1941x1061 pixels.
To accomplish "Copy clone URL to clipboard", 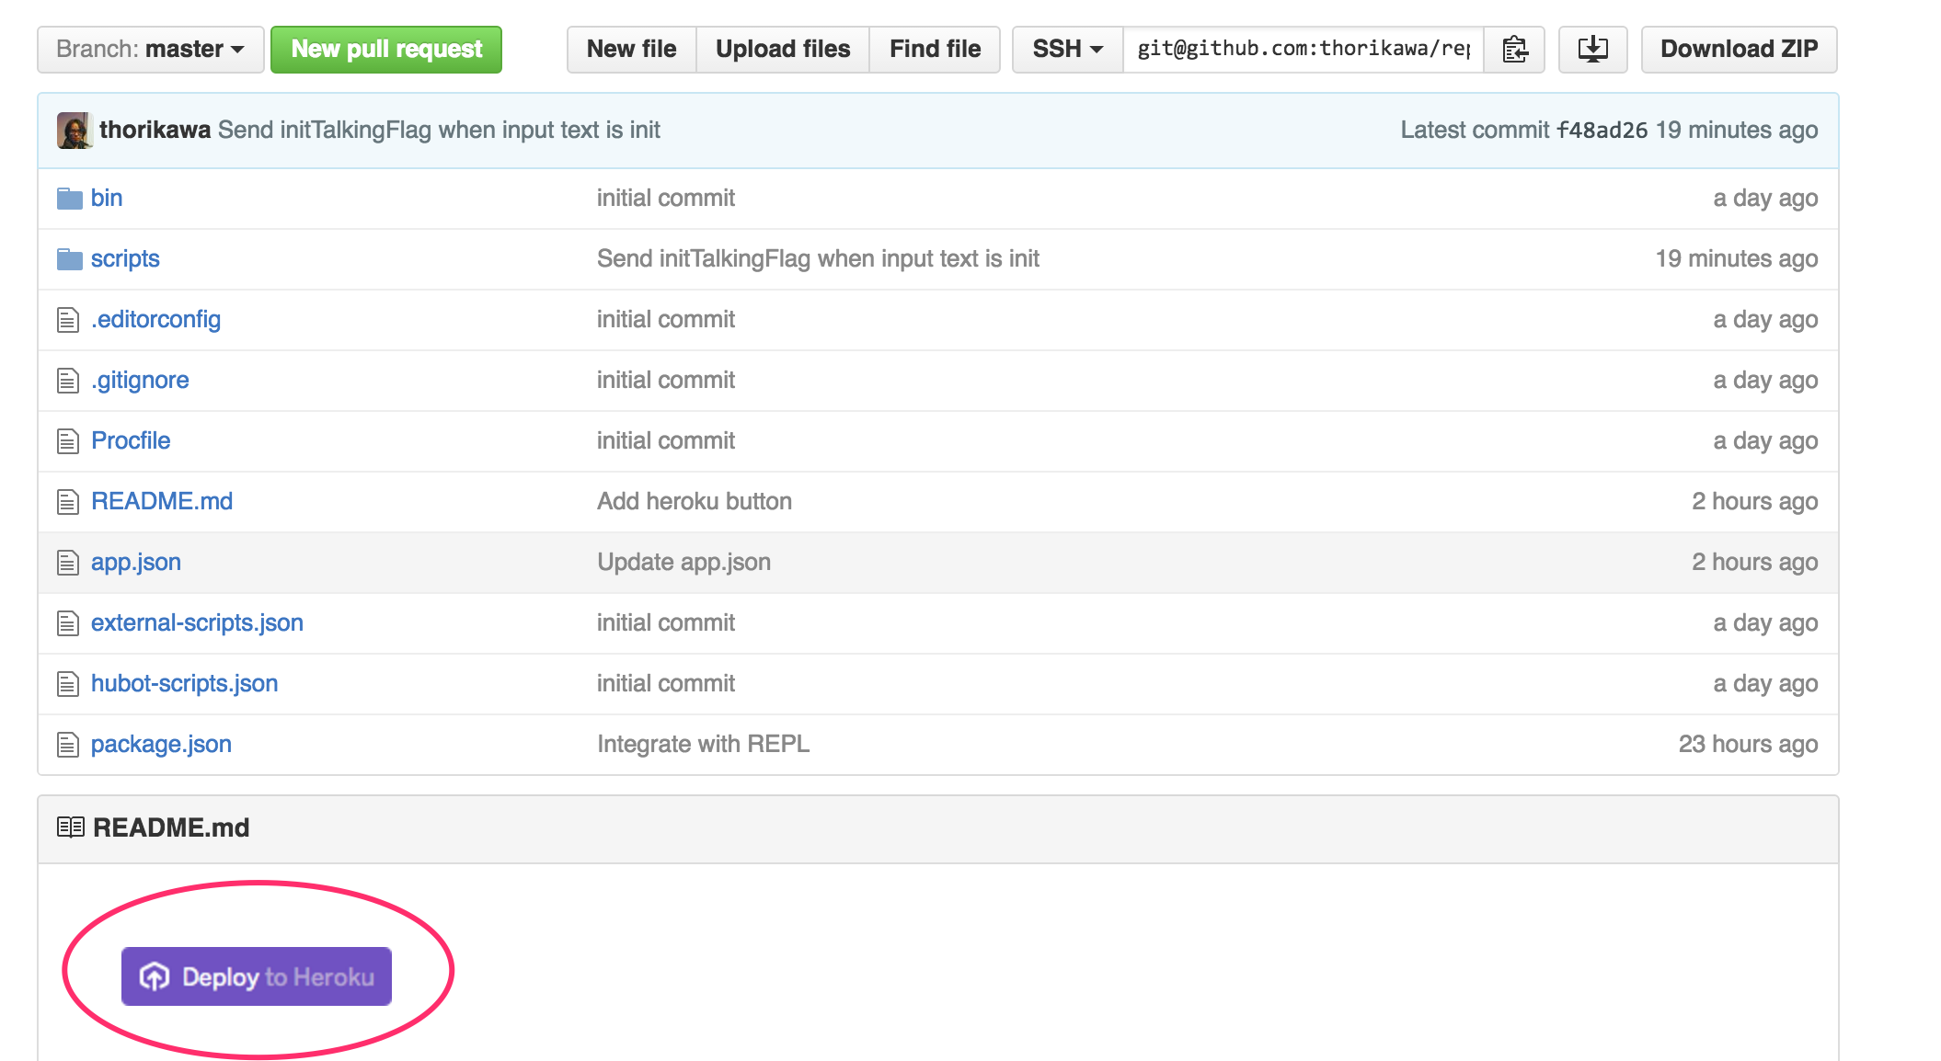I will click(1514, 49).
